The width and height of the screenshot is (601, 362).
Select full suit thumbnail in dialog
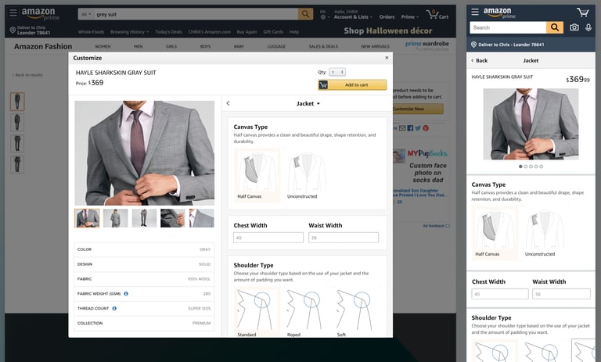[x=115, y=218]
